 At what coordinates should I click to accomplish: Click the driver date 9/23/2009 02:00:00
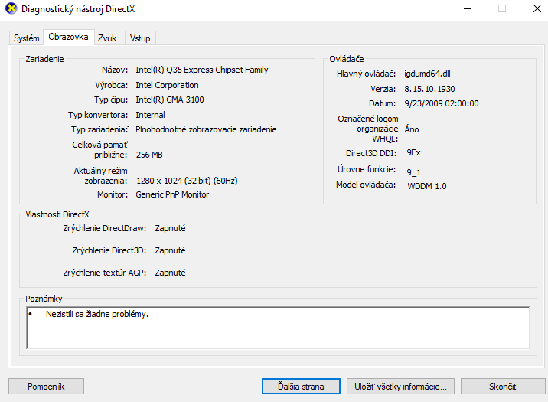click(442, 103)
